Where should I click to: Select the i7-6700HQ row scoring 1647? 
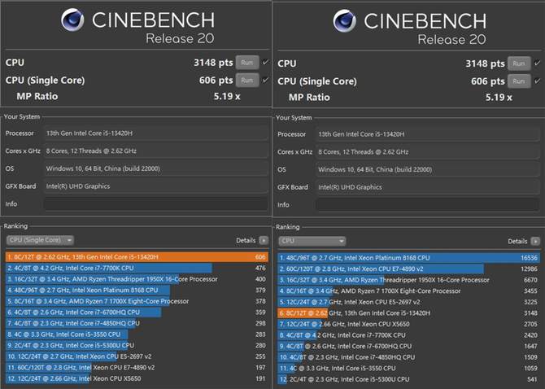click(408, 346)
